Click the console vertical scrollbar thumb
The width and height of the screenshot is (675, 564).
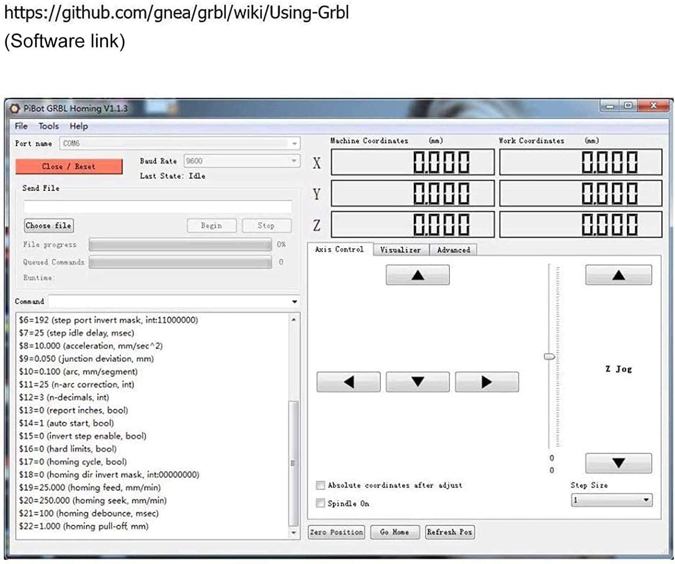(x=294, y=463)
